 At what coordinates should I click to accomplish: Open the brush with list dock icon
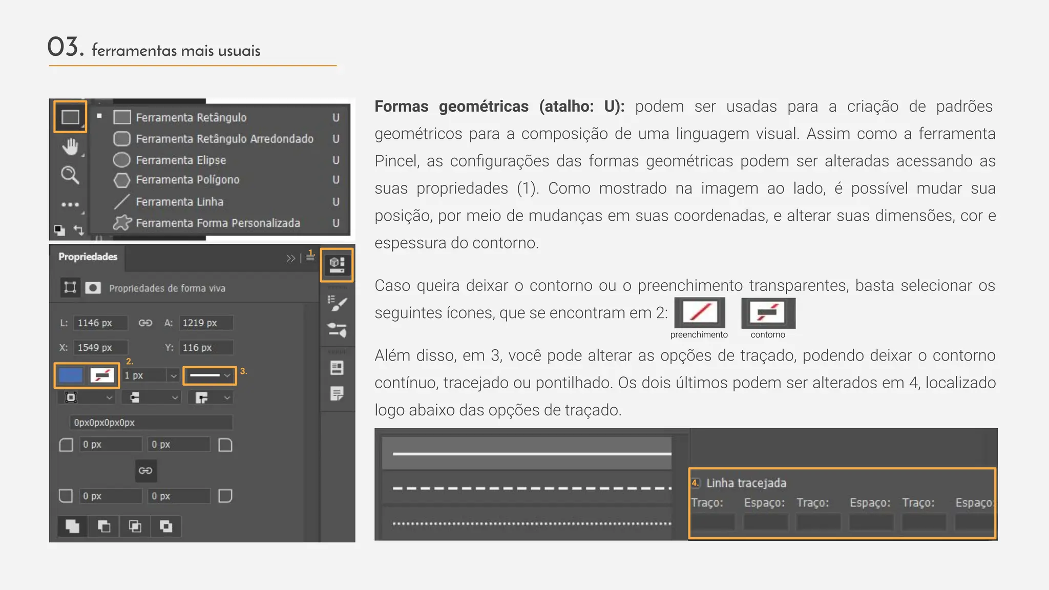pos(337,304)
